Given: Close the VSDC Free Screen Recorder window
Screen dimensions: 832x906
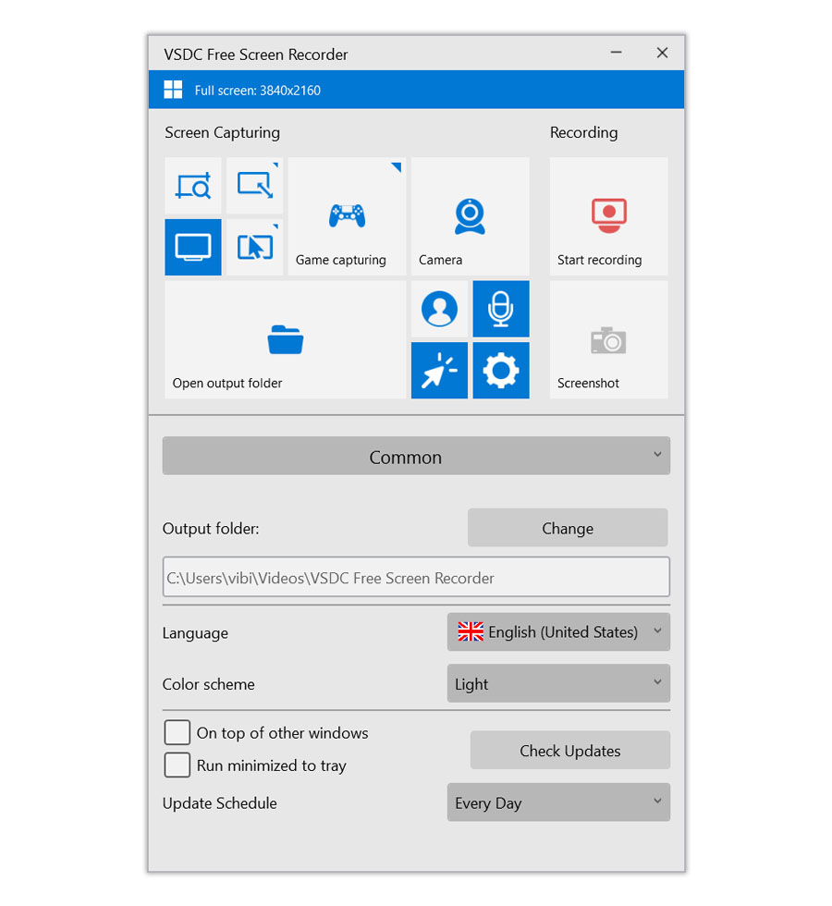Looking at the screenshot, I should 662,53.
